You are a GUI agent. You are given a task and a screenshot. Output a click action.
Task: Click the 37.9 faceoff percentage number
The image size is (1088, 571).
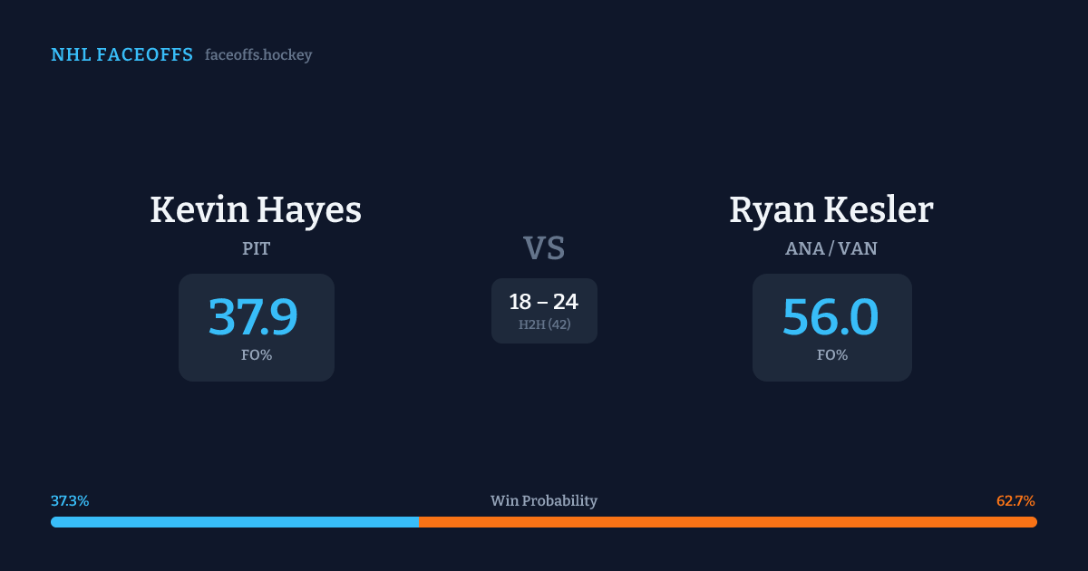[253, 317]
